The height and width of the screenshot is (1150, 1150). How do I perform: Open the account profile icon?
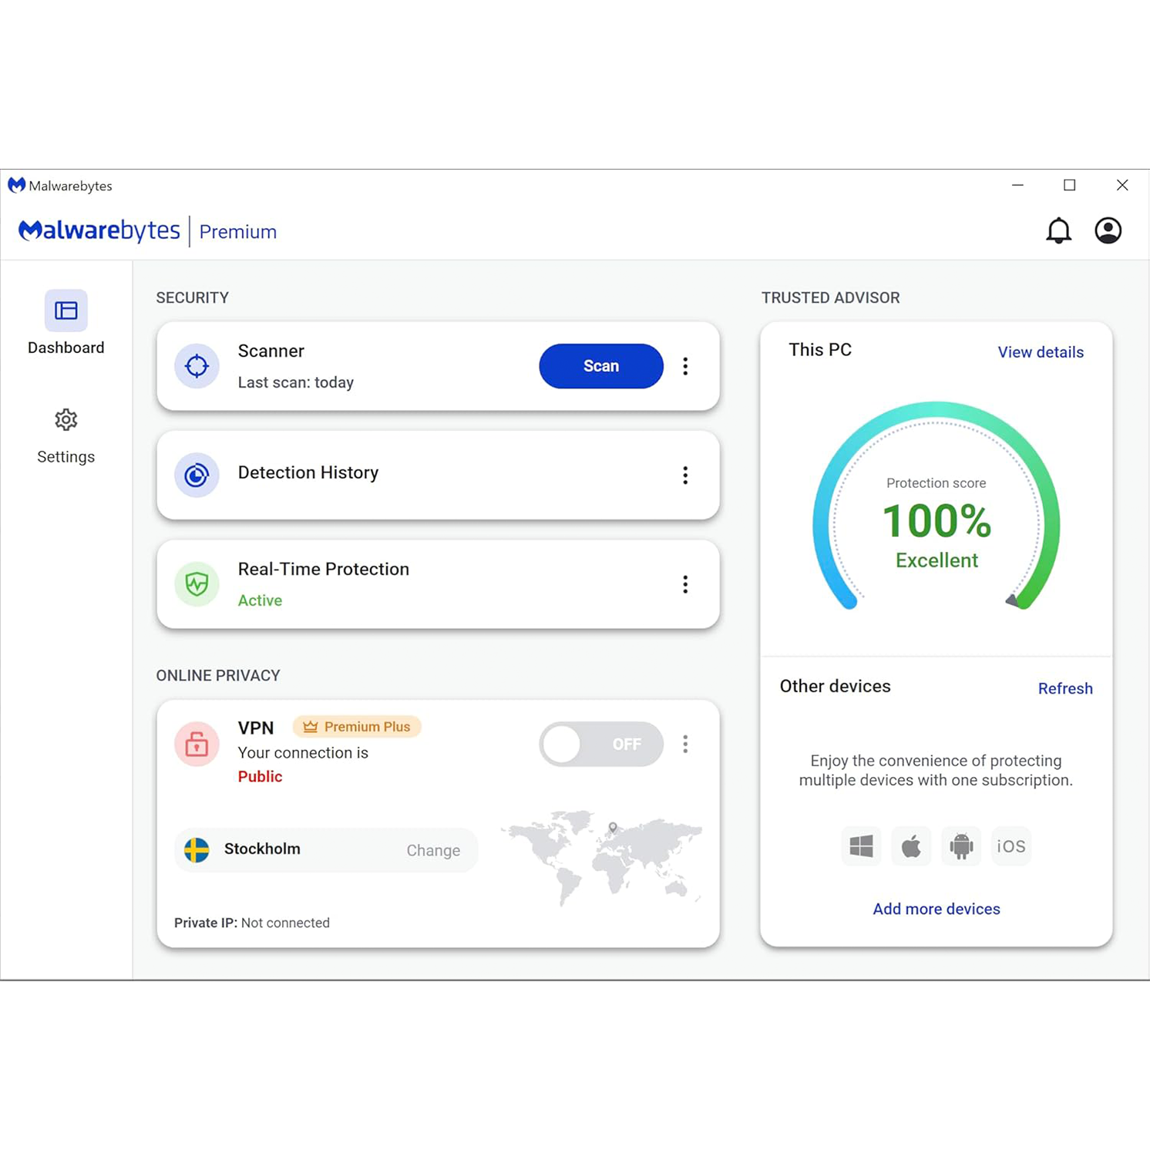1108,230
